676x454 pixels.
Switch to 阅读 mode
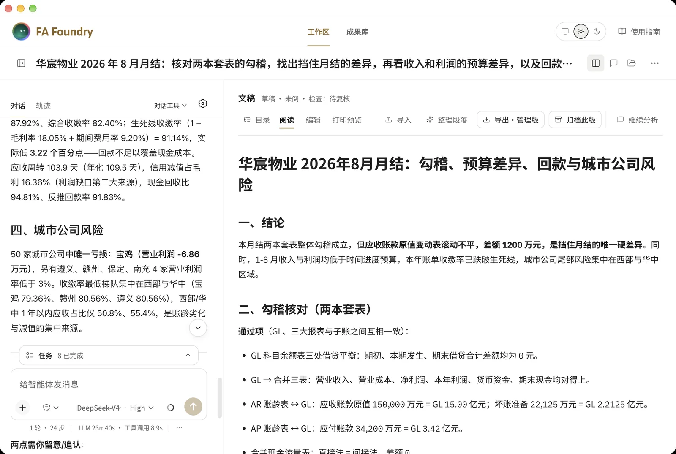pyautogui.click(x=286, y=120)
